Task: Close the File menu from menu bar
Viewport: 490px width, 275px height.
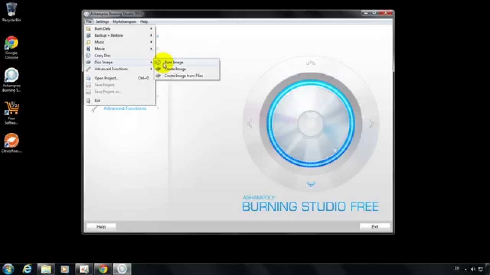Action: (x=88, y=22)
